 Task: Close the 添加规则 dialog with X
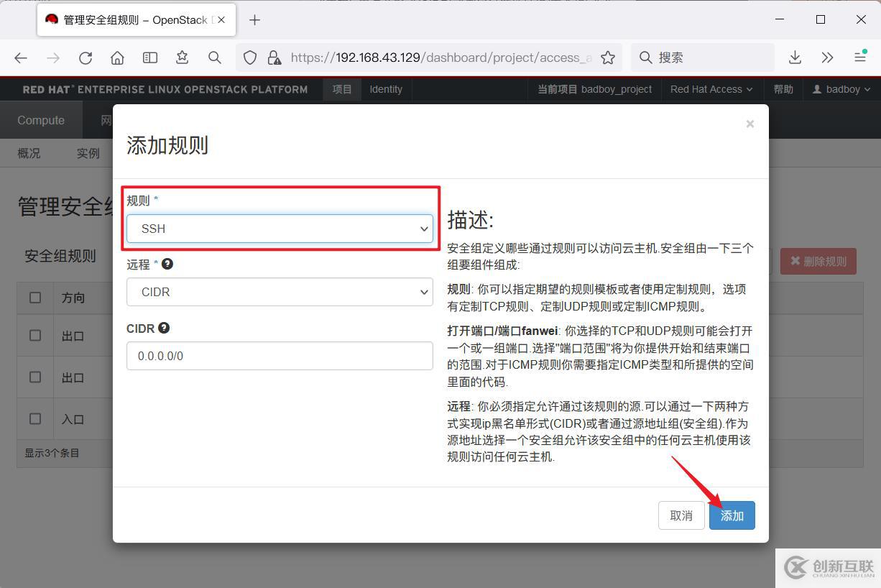tap(749, 124)
